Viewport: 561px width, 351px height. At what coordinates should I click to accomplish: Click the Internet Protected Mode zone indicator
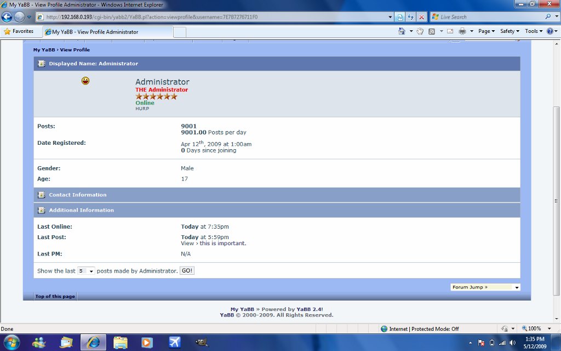pos(420,329)
